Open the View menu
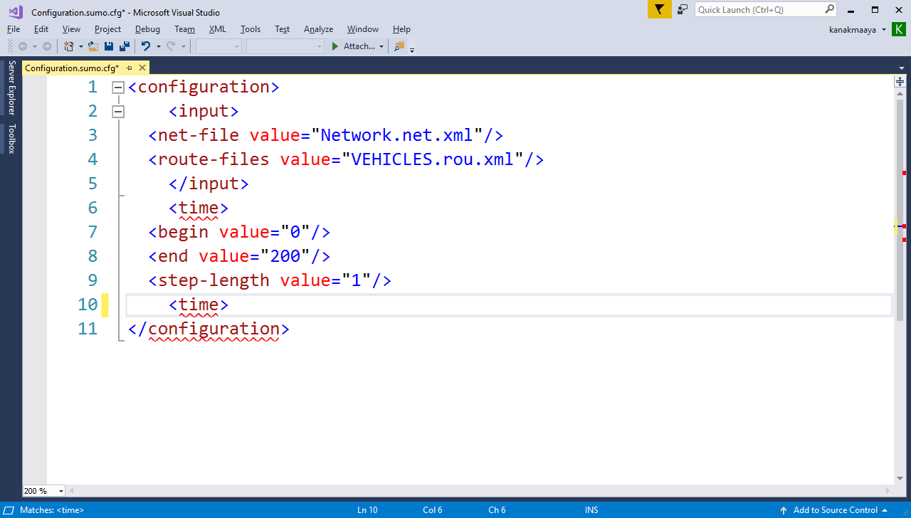The width and height of the screenshot is (911, 518). pos(71,29)
